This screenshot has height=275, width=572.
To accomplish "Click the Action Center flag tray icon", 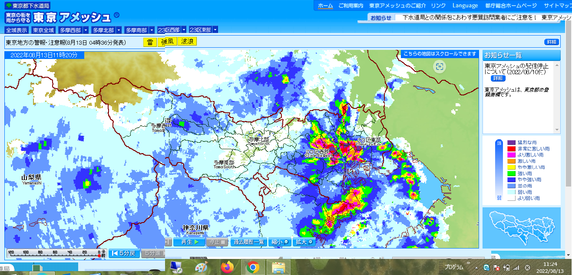I will pyautogui.click(x=496, y=268).
